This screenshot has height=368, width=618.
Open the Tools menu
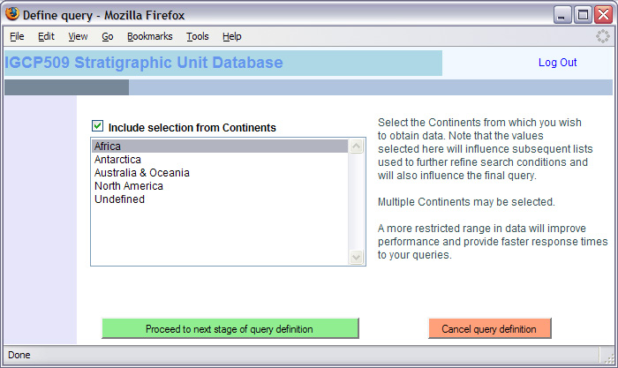click(x=198, y=37)
